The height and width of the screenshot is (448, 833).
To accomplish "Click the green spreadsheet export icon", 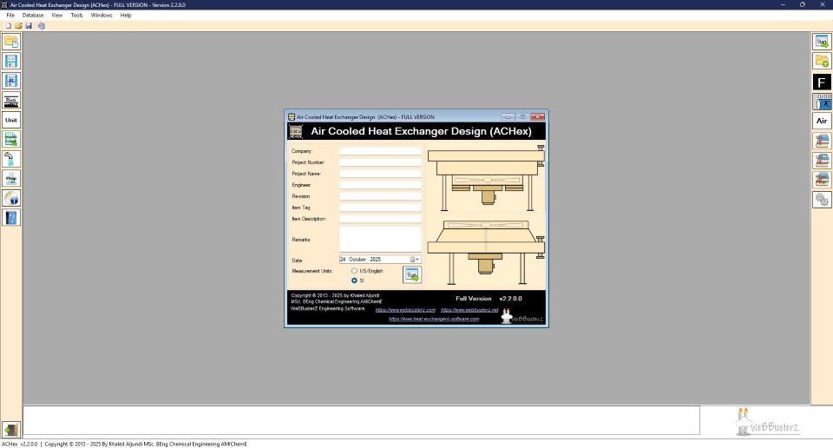I will 11,139.
